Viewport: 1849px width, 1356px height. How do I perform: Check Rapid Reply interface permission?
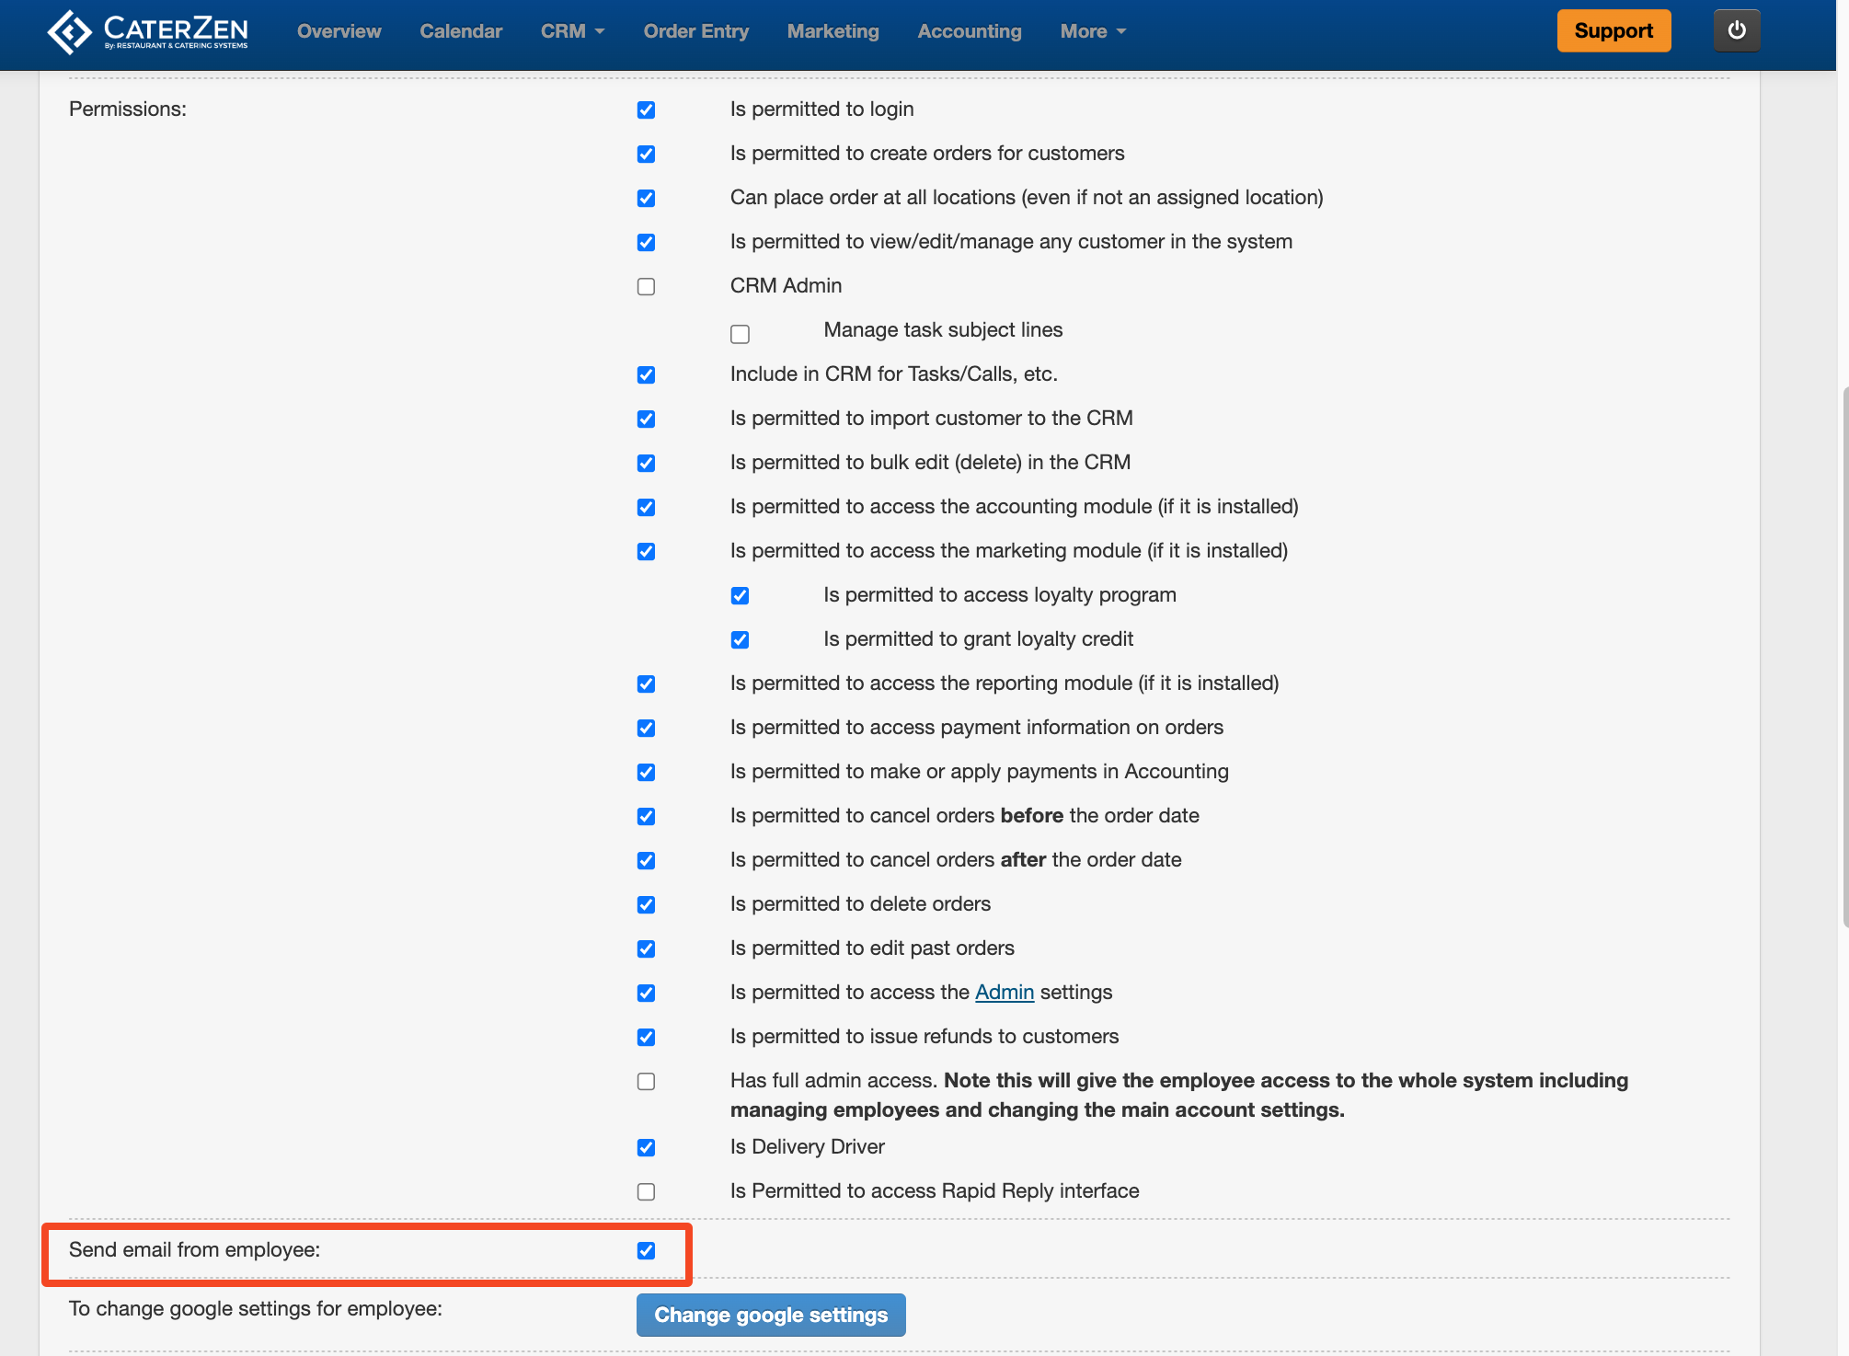(x=646, y=1191)
